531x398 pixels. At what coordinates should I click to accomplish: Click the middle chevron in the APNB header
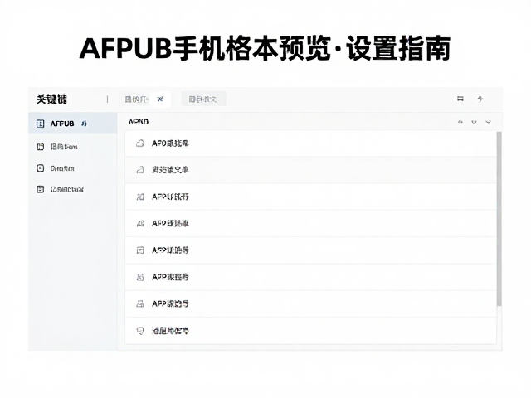click(x=474, y=122)
